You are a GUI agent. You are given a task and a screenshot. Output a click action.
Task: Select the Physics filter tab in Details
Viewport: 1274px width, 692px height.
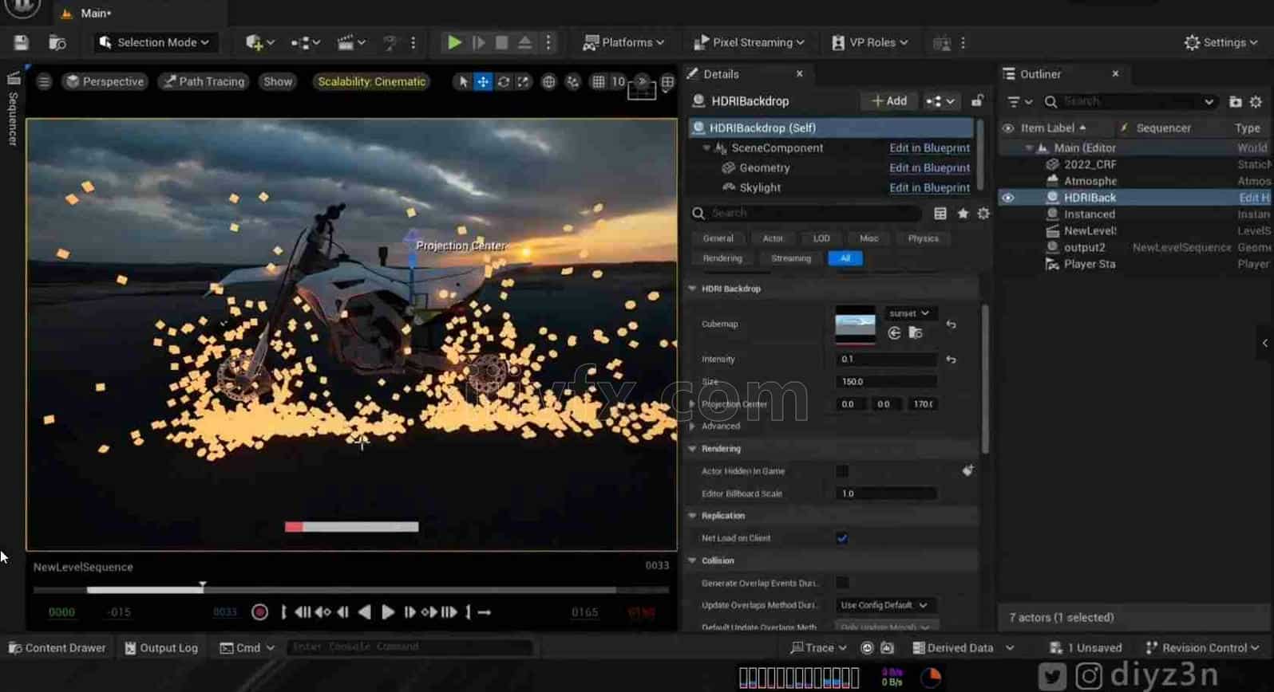(923, 238)
